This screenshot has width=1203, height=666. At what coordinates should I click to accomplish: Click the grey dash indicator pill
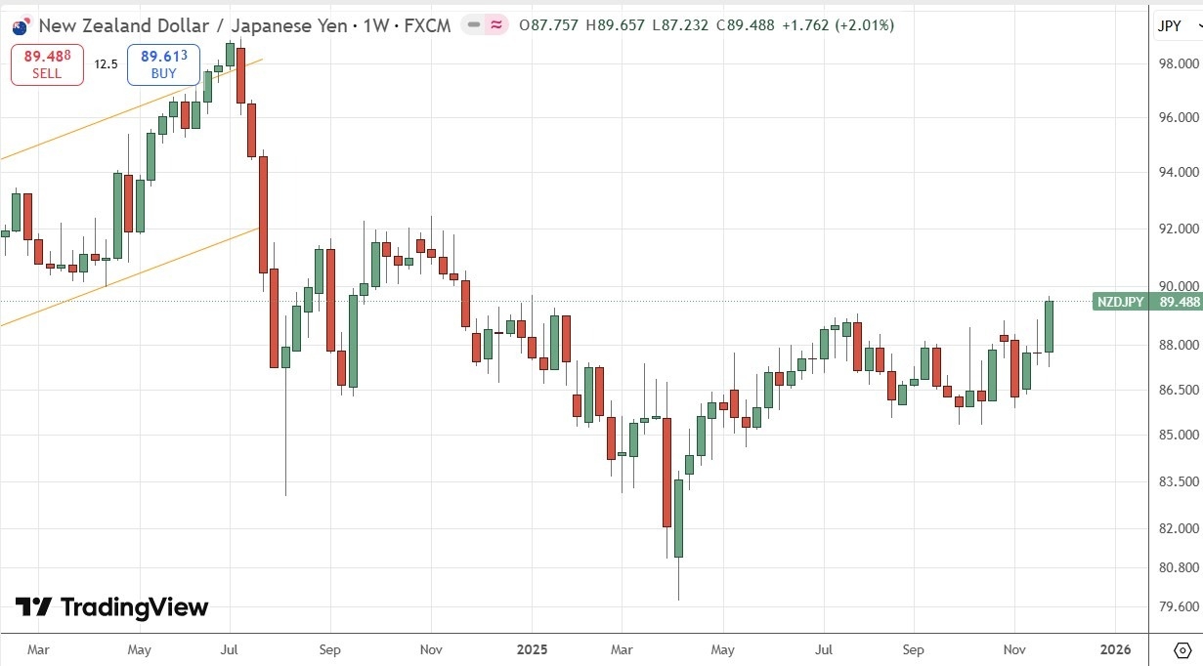point(472,26)
